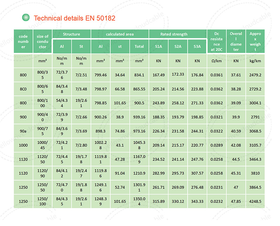The width and height of the screenshot is (280, 226).
Task: Select the steel area value 43.1
Action: click(120, 145)
